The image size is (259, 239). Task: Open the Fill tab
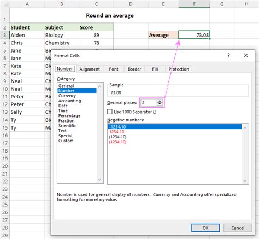(155, 69)
